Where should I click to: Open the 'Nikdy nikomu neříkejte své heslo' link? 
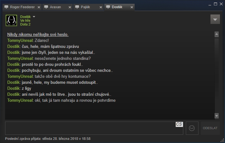(x=38, y=34)
